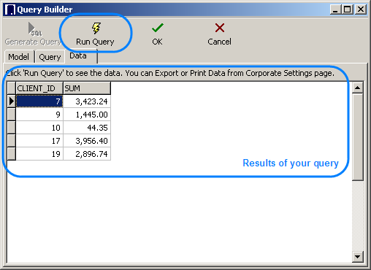
Task: Click the Run Query lightning icon
Action: pyautogui.click(x=96, y=28)
